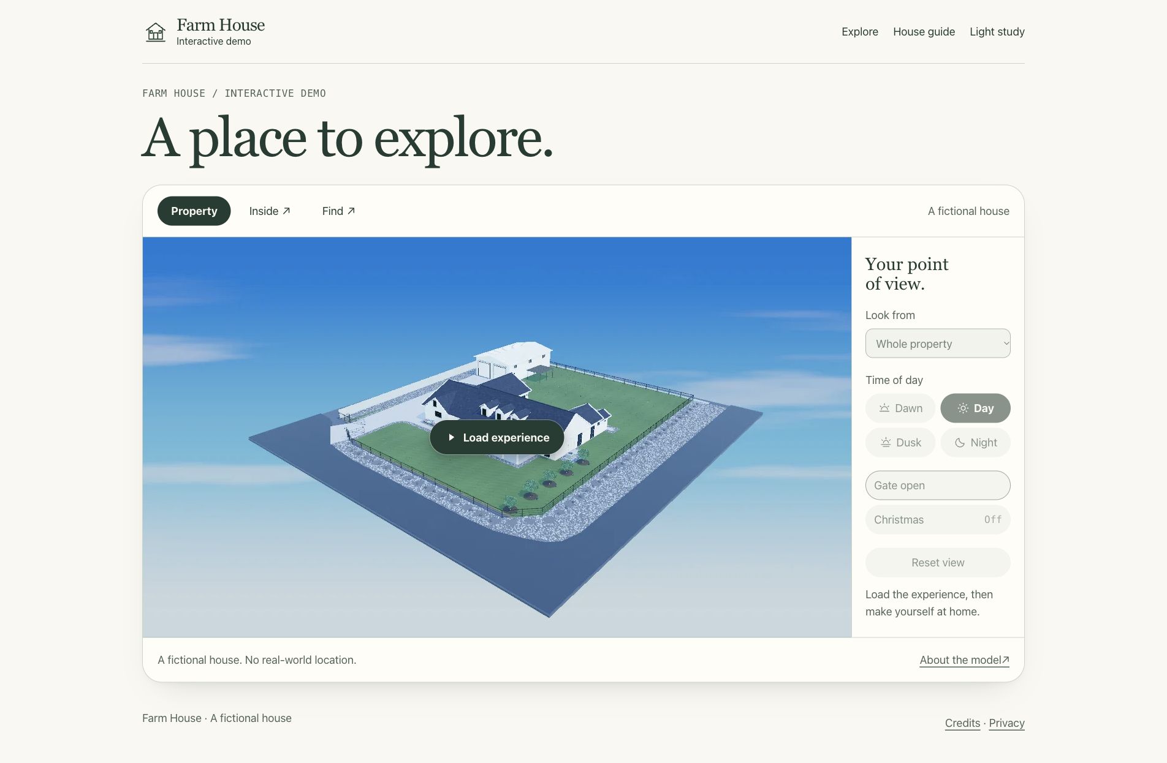Click 'Farm House · A fictional house' footer text
Viewport: 1167px width, 763px height.
217,718
